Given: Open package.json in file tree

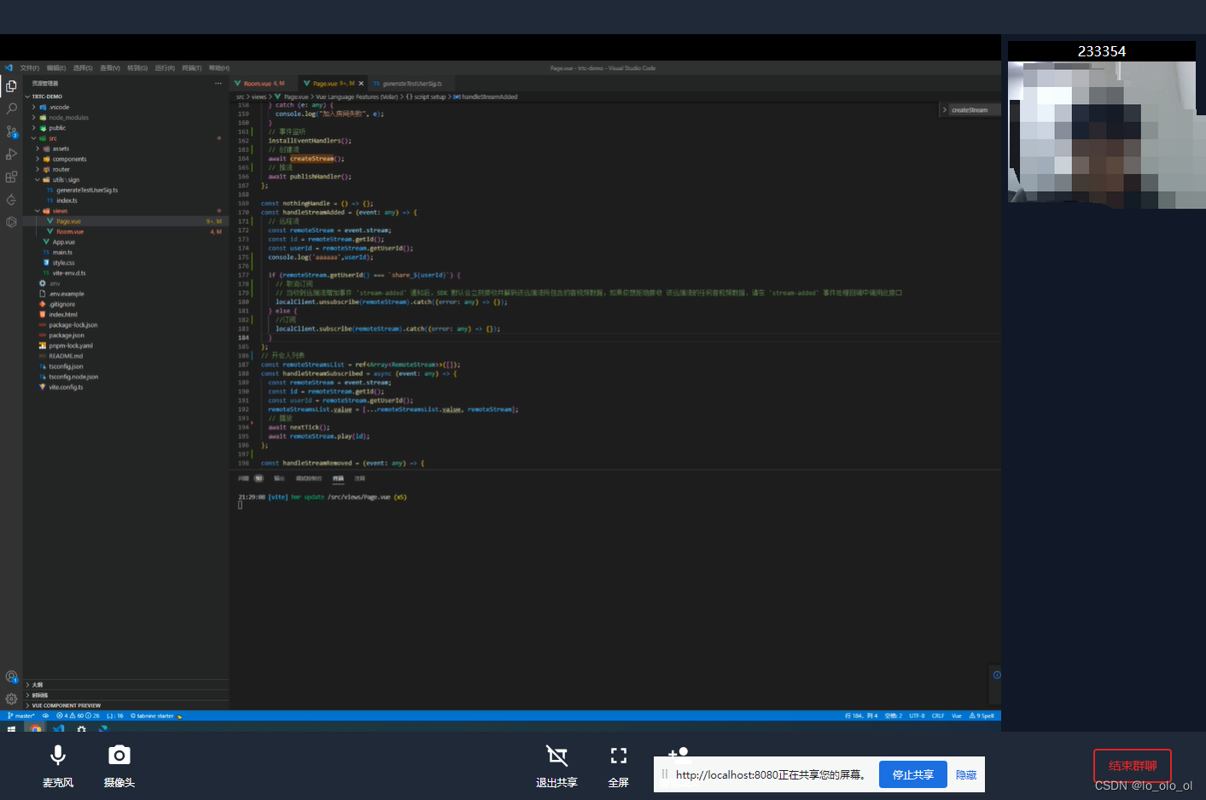Looking at the screenshot, I should pos(66,336).
